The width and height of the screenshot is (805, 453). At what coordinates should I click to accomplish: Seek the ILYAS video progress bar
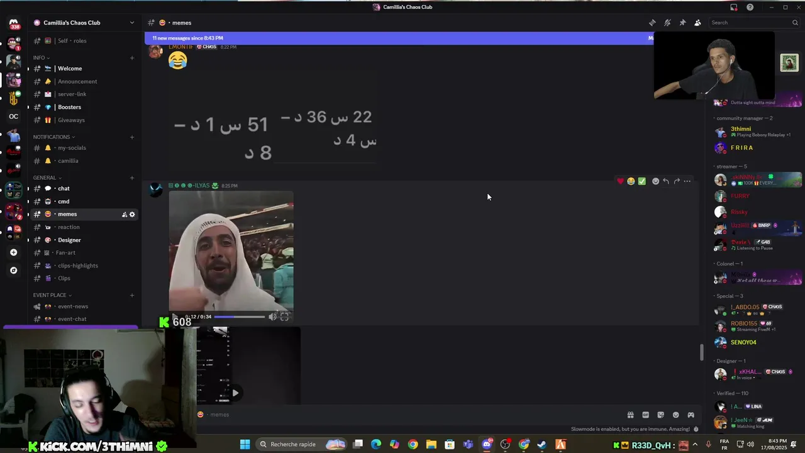240,316
